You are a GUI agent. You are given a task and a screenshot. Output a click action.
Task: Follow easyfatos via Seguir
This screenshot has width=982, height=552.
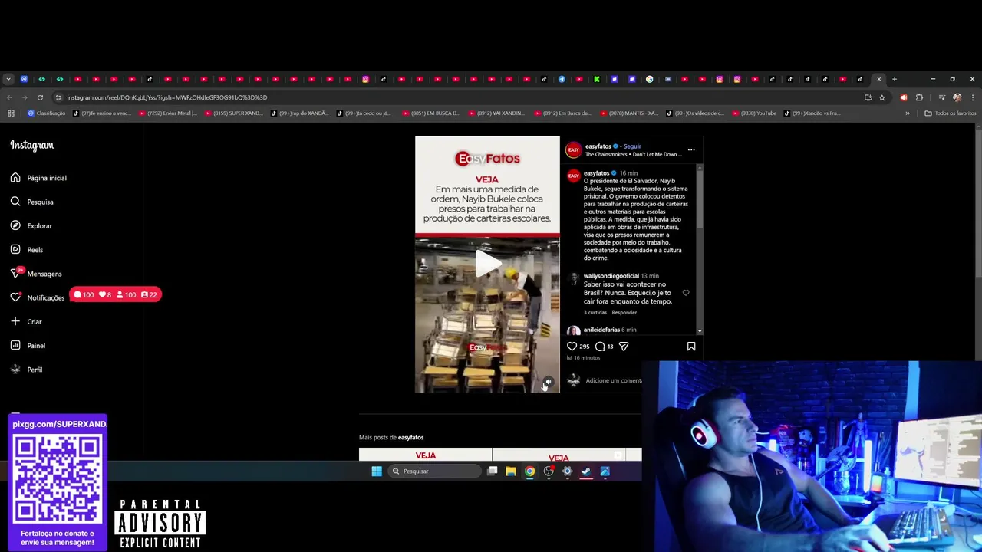pos(632,146)
